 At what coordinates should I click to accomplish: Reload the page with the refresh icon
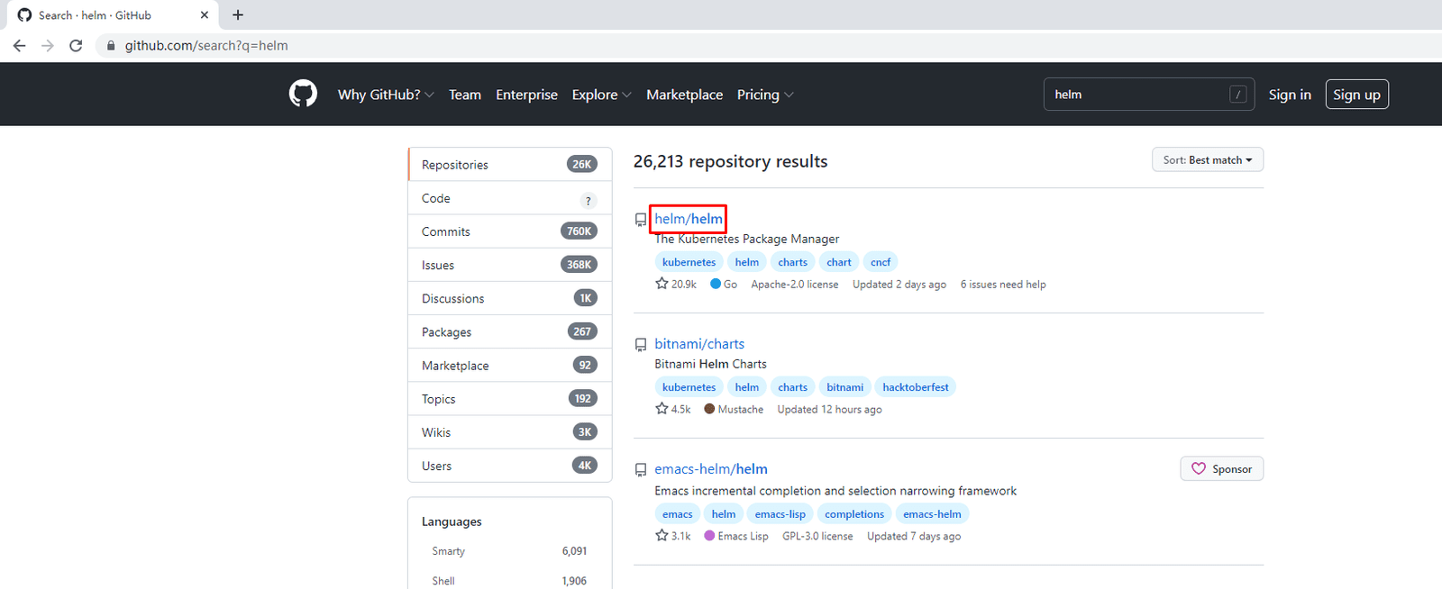tap(76, 45)
